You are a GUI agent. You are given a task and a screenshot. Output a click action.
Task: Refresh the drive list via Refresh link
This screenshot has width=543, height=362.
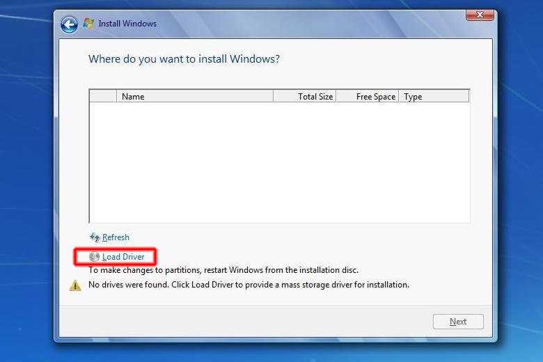click(116, 237)
